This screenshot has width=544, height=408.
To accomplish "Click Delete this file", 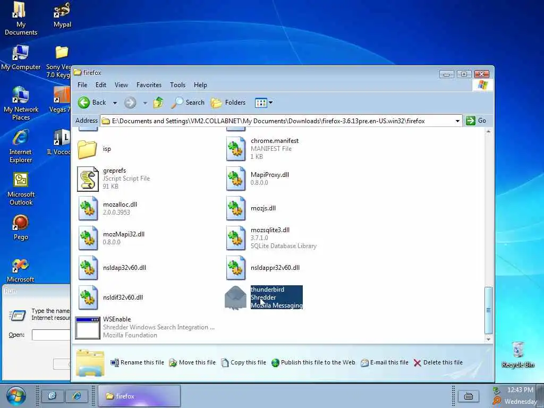I will point(438,362).
